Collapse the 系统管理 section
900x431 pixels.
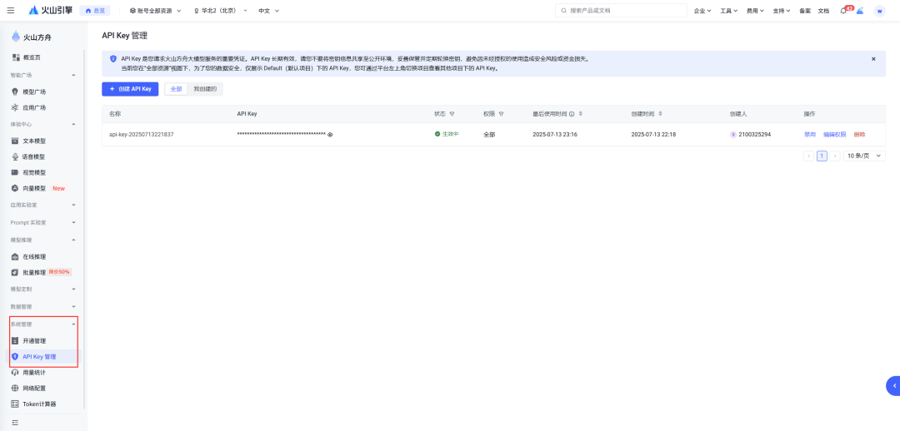pyautogui.click(x=72, y=324)
